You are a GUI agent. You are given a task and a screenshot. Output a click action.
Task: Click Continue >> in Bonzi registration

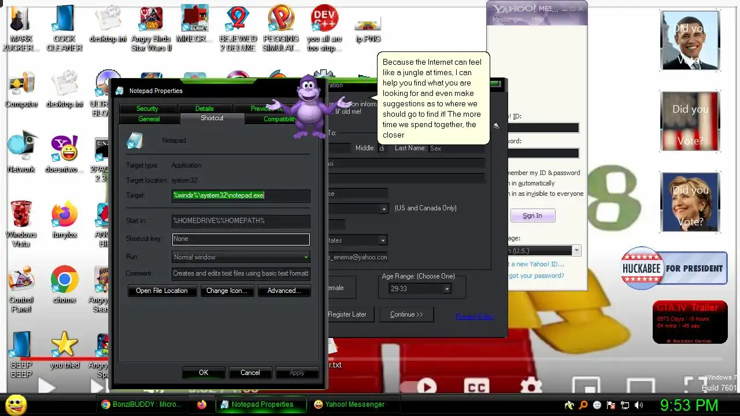click(406, 314)
